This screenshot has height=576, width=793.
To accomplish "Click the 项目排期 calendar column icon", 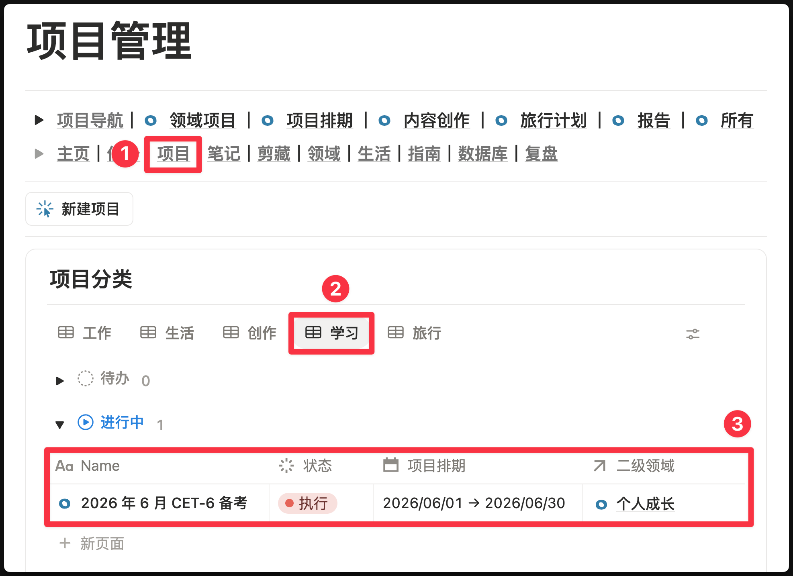I will (x=390, y=465).
